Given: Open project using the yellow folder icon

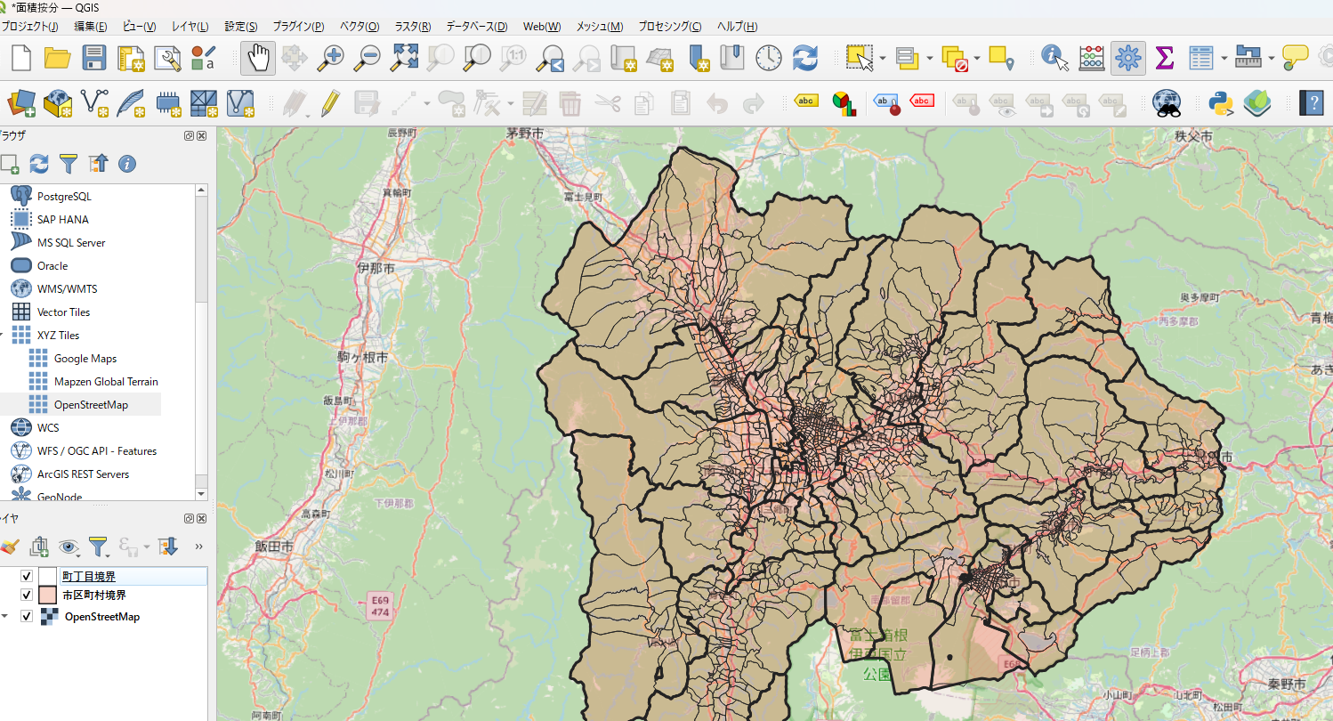Looking at the screenshot, I should [x=57, y=58].
